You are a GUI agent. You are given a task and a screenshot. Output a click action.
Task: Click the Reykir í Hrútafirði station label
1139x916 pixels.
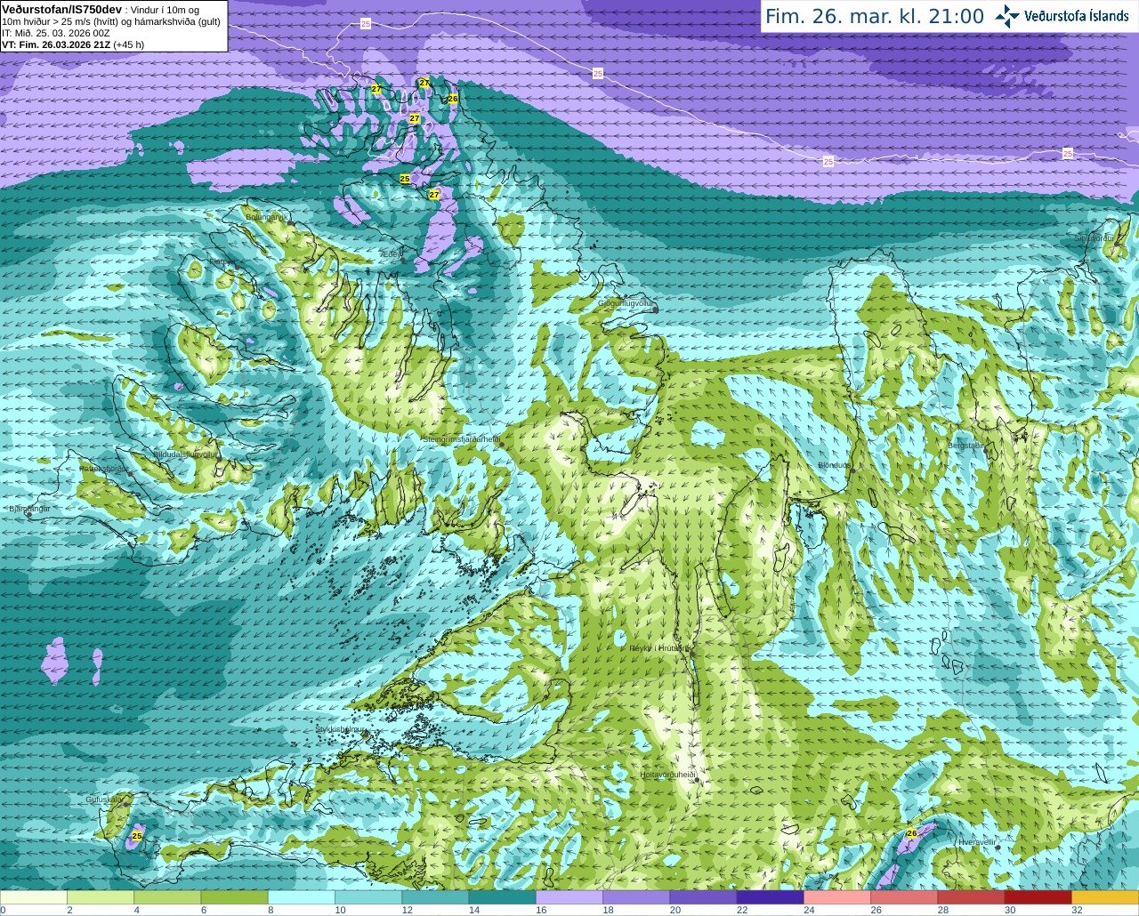[x=658, y=648]
